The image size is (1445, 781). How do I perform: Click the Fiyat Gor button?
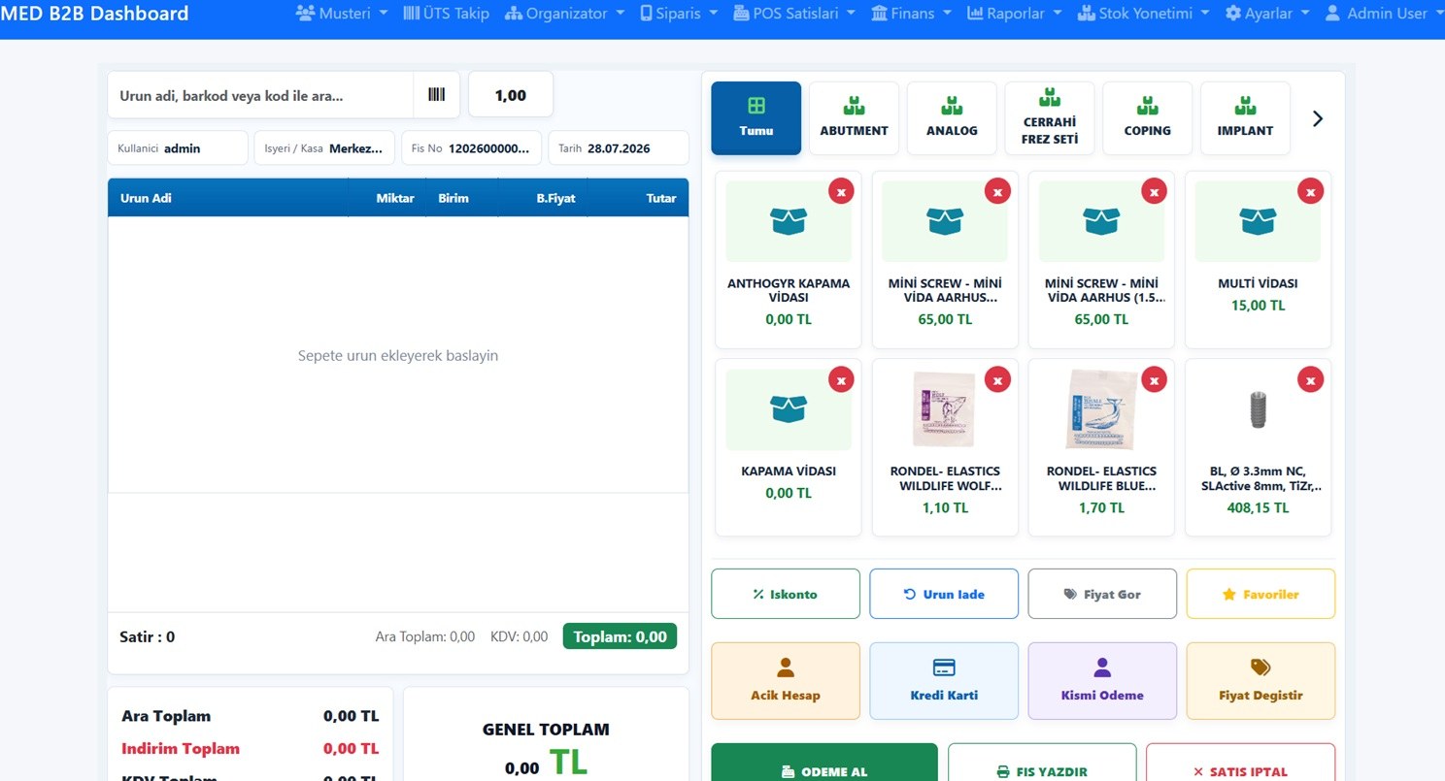click(x=1102, y=594)
